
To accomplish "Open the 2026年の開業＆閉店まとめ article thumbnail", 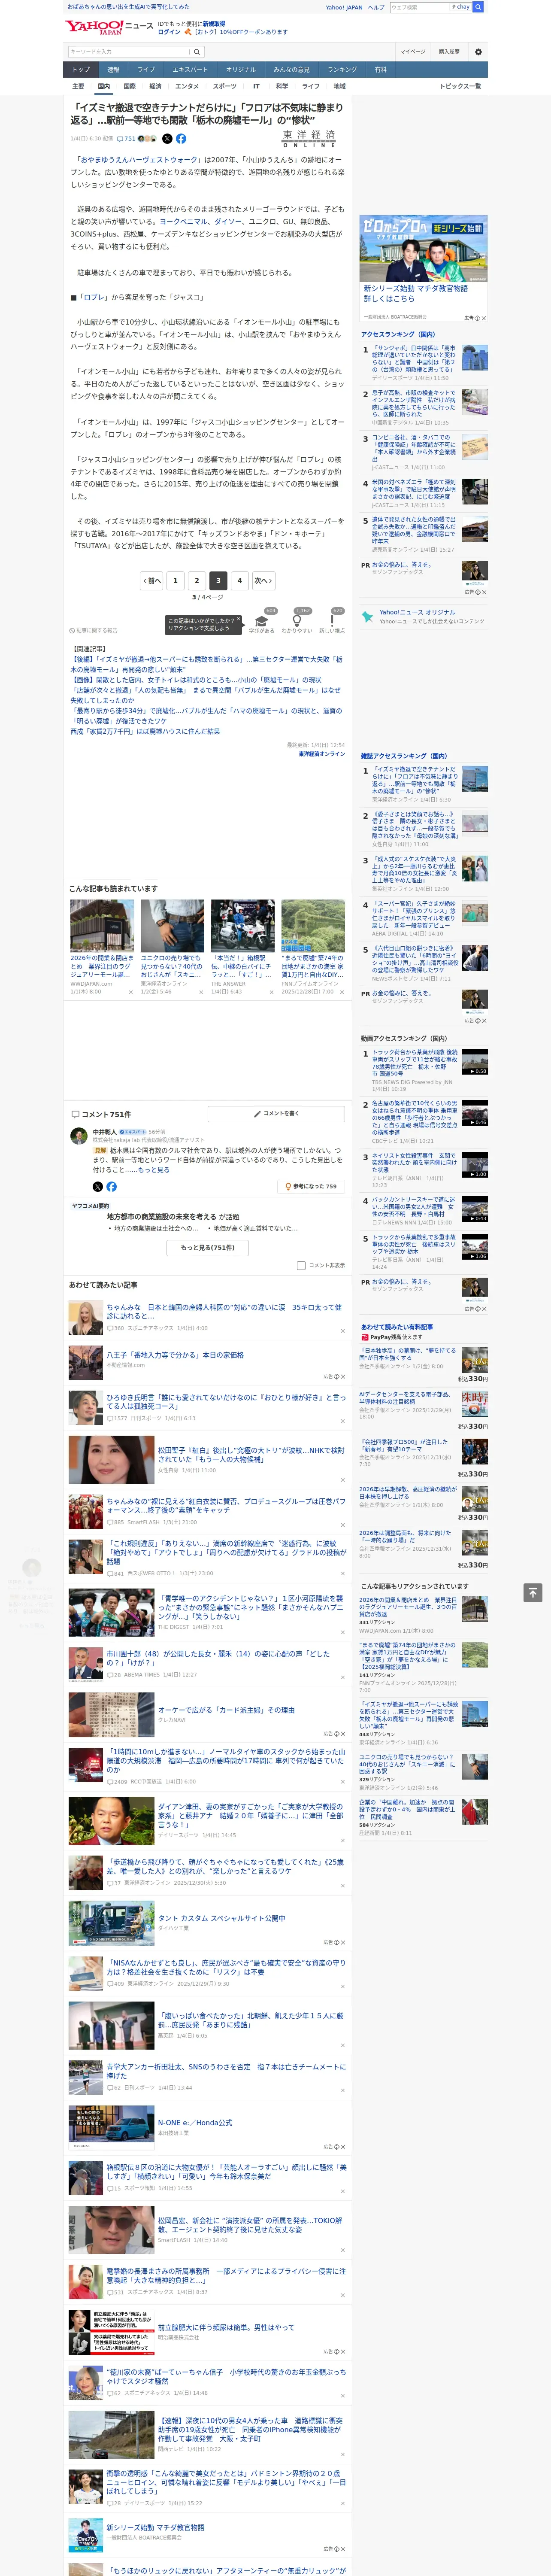I will 102,926.
